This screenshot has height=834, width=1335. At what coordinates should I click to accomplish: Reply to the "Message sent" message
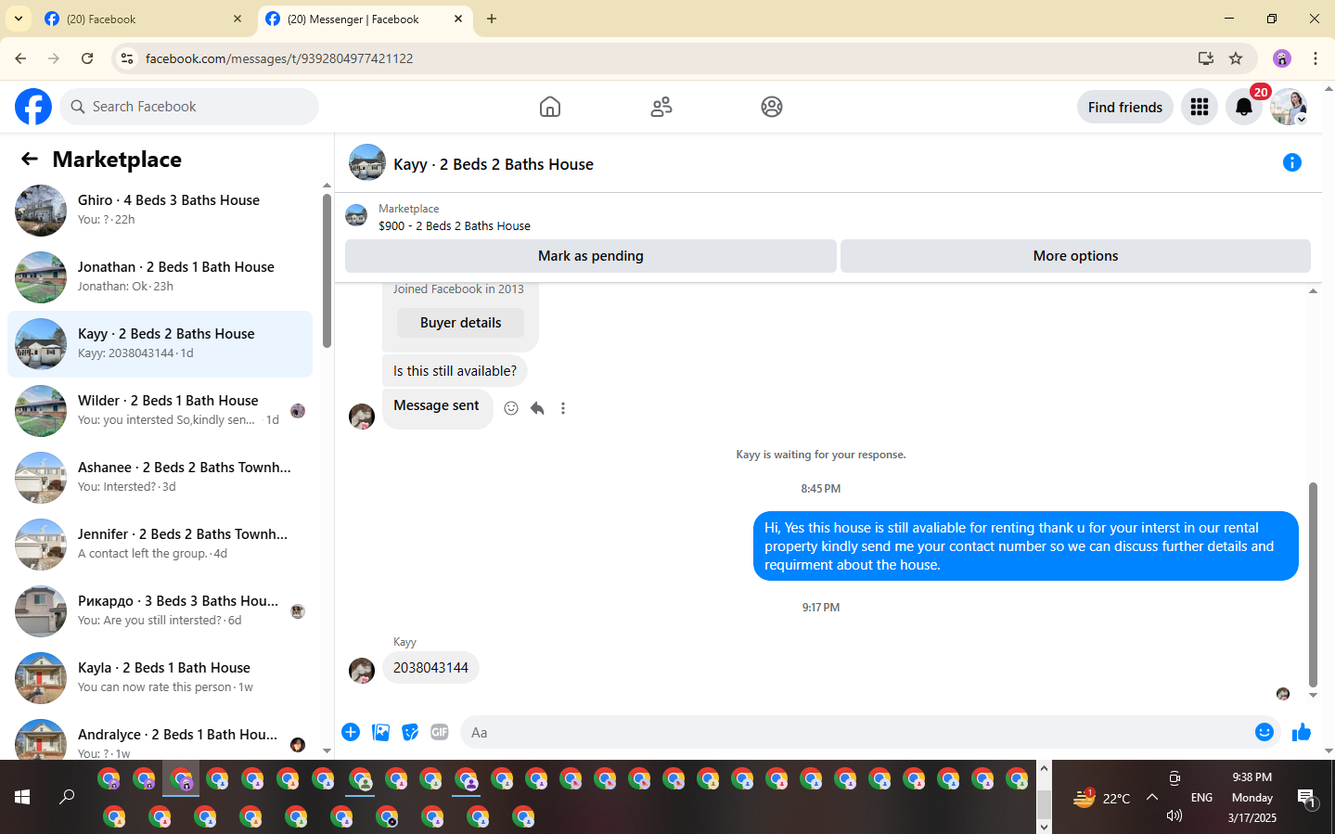coord(537,408)
